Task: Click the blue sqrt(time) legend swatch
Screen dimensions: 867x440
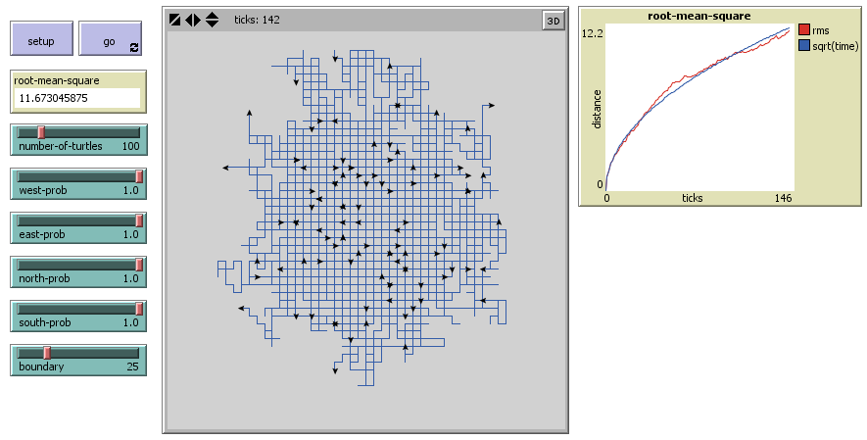Action: 804,45
